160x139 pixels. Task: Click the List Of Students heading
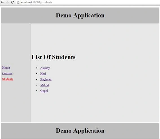pos(53,57)
